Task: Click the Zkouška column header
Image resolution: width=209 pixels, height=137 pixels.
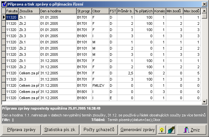Action: coord(29,11)
